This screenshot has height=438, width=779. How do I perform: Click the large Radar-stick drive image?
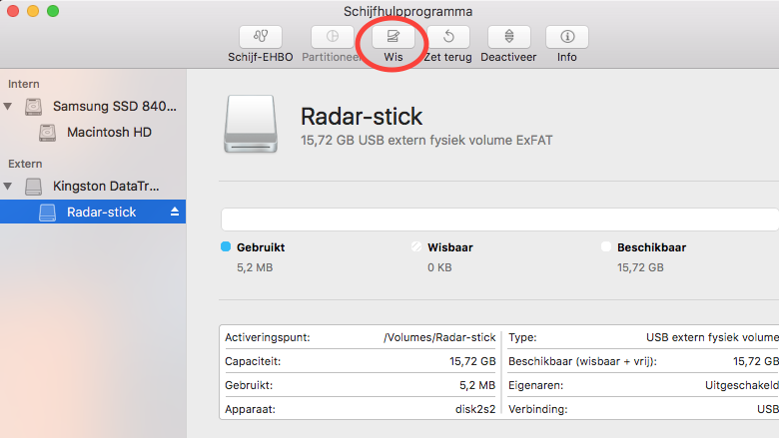(251, 124)
